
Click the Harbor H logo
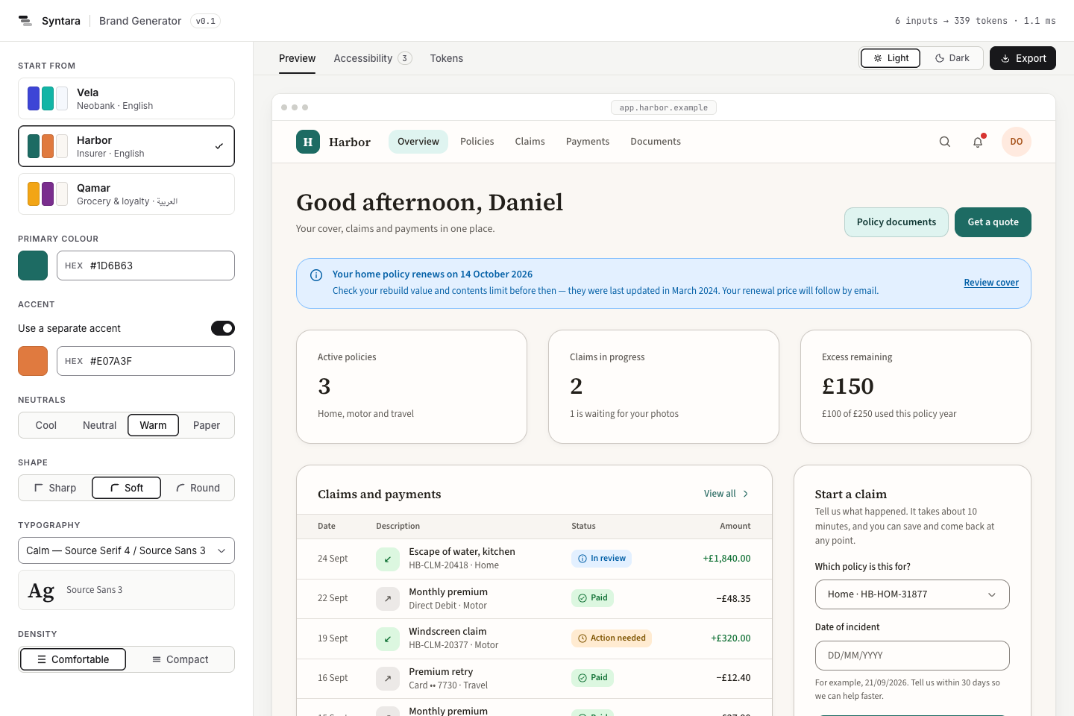point(308,142)
